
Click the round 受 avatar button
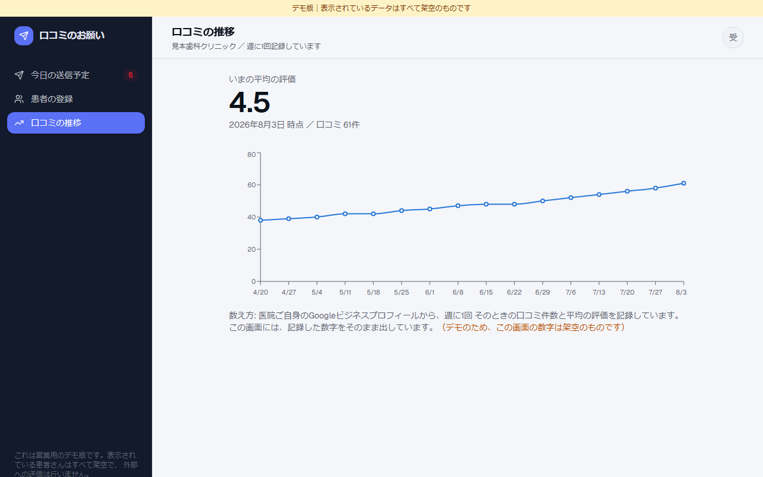click(733, 38)
